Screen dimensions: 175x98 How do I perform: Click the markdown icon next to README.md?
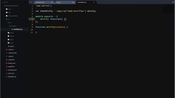click(7, 77)
